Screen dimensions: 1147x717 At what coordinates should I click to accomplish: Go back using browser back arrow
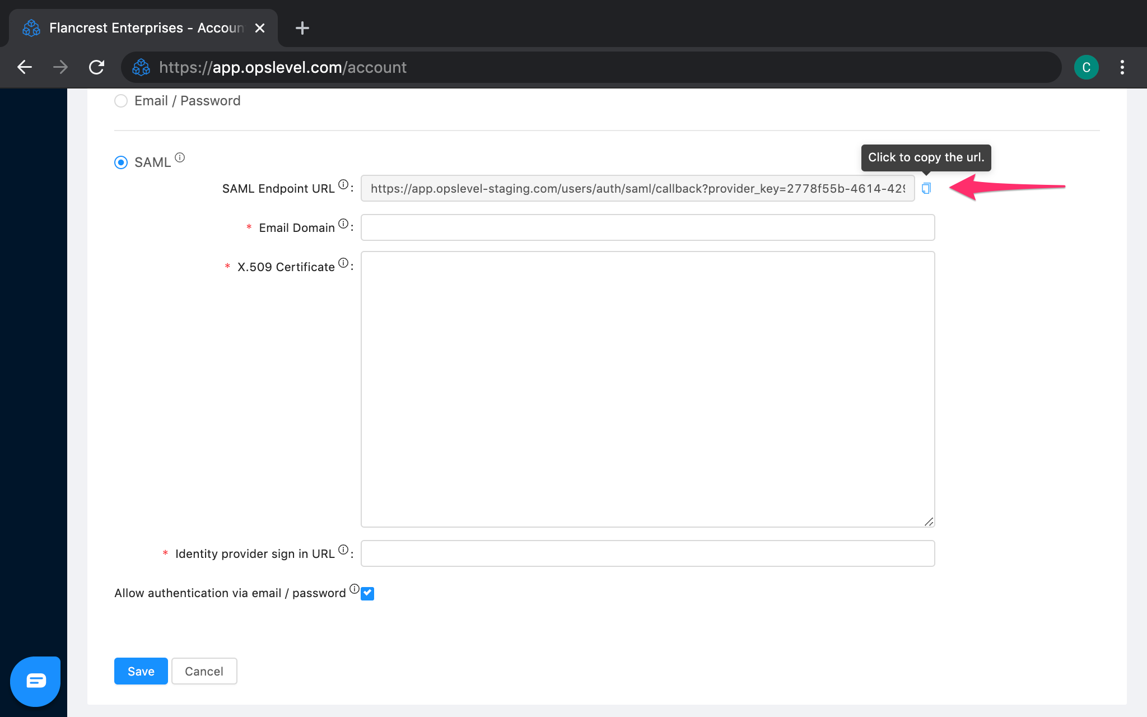coord(25,67)
